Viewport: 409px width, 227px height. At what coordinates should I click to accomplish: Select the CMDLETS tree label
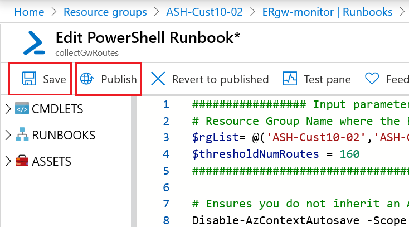point(57,109)
